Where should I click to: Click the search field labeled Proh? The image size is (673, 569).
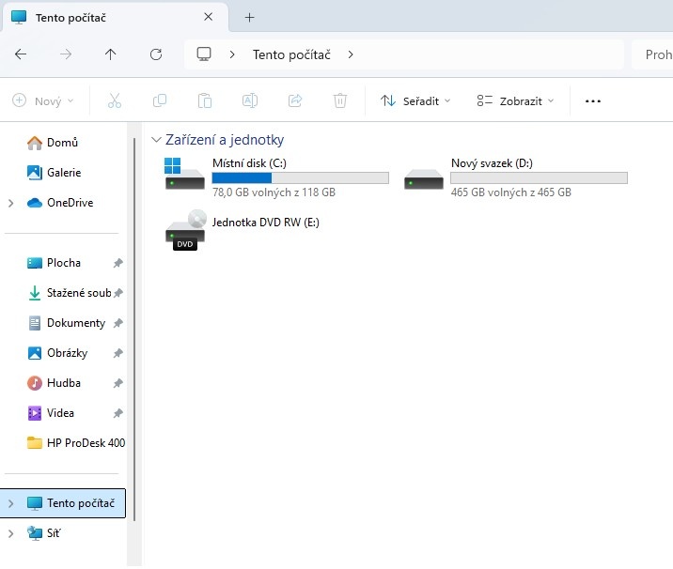[x=655, y=54]
